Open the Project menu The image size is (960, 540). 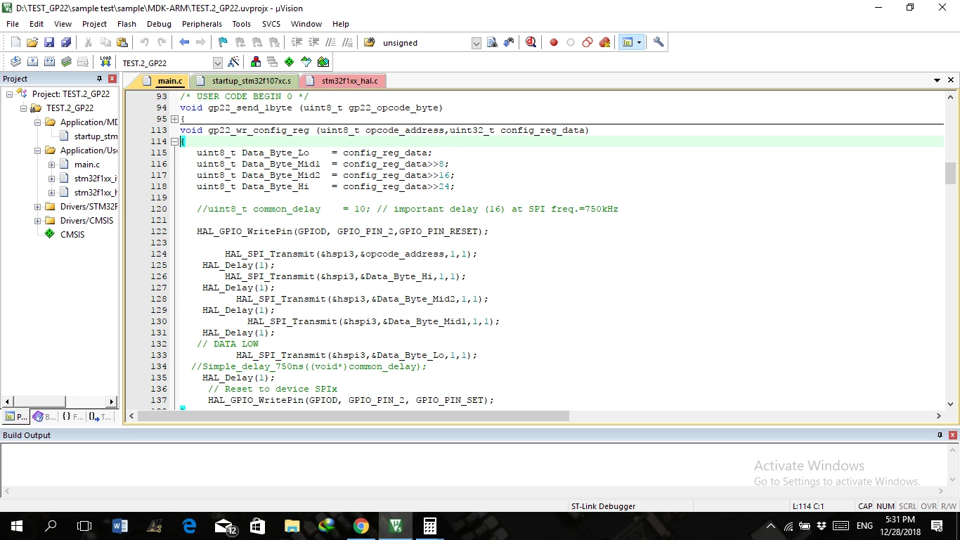click(x=94, y=24)
